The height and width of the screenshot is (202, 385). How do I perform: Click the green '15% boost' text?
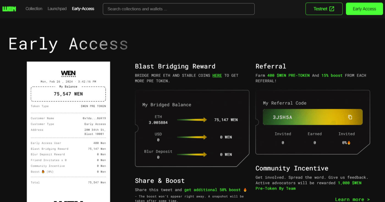[x=332, y=76]
